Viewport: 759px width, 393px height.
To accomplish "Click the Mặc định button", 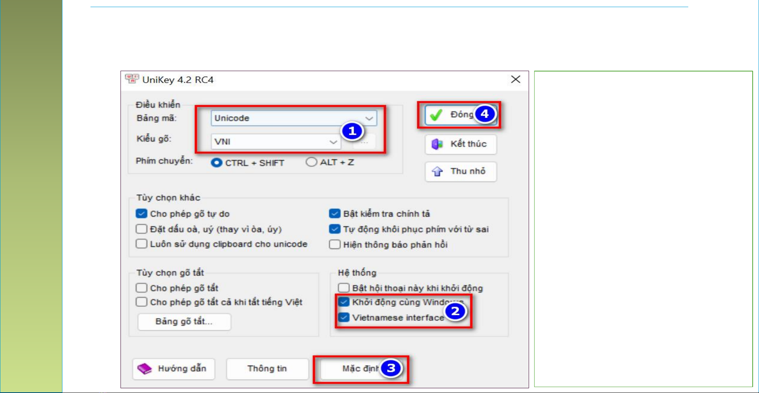I will [361, 369].
